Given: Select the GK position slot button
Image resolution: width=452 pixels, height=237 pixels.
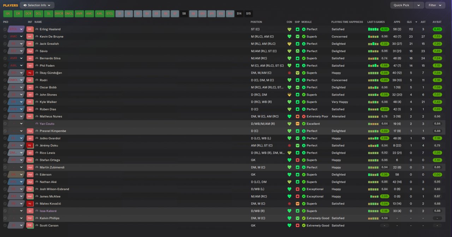Looking at the screenshot, I should click(8, 14).
